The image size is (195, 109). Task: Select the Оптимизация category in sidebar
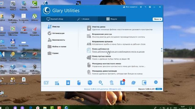point(56,33)
